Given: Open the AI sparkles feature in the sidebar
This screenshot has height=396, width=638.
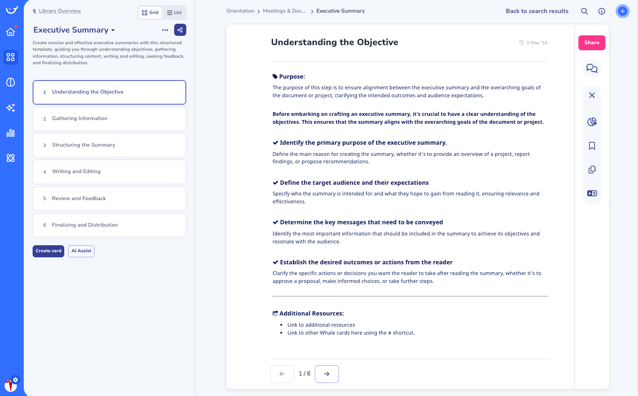Looking at the screenshot, I should (x=11, y=107).
